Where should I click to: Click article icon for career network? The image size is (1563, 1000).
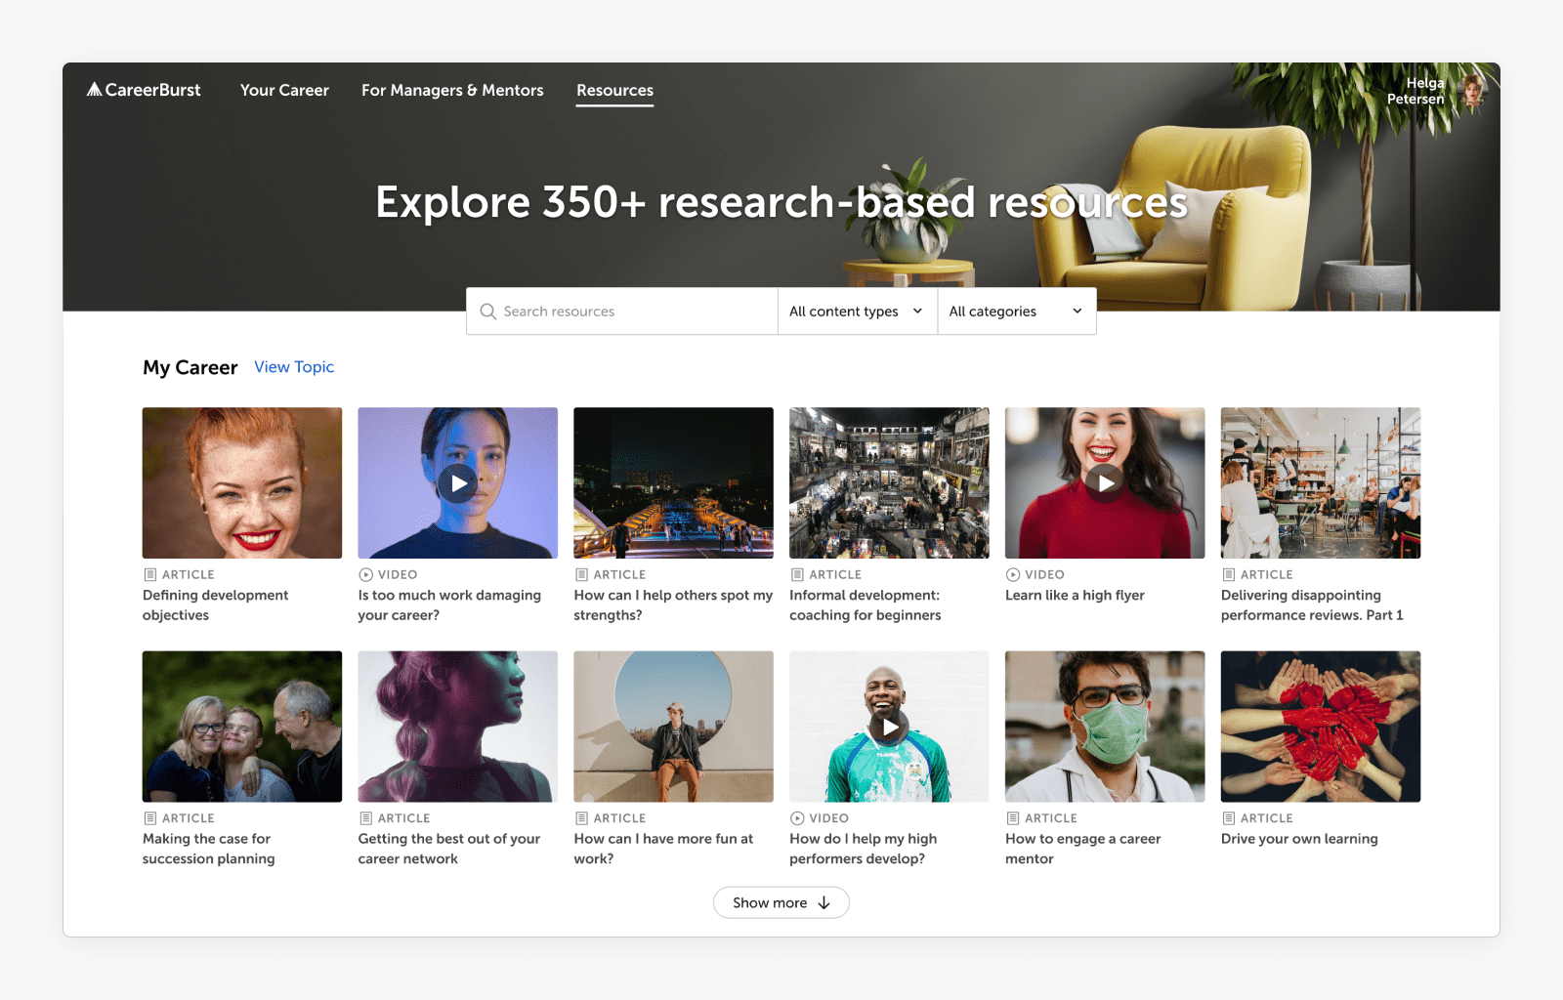[x=366, y=818]
